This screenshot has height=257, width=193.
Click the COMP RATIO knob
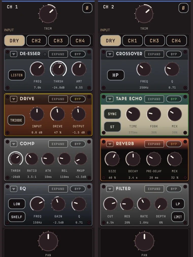click(32, 159)
